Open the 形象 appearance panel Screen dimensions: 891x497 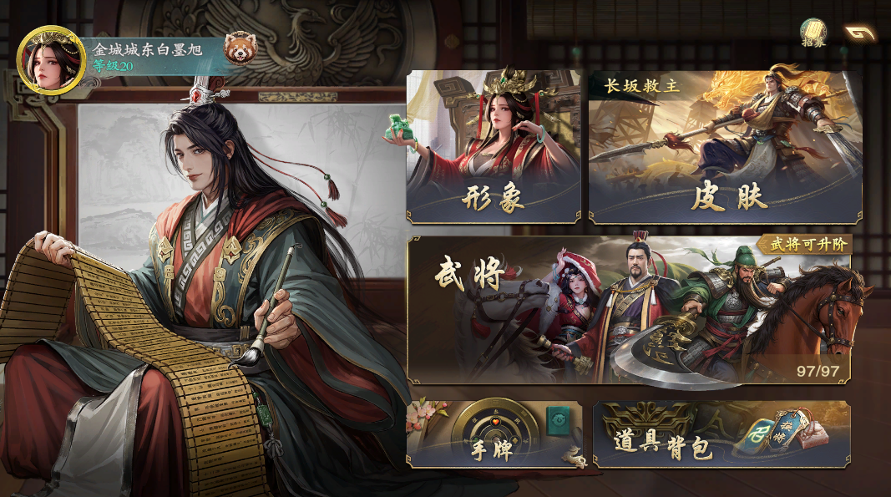[x=494, y=147]
